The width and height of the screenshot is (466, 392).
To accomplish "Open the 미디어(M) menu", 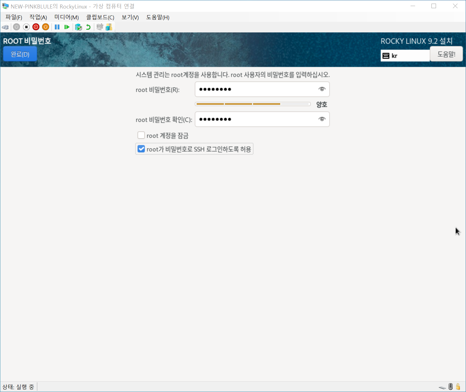I will click(x=67, y=17).
